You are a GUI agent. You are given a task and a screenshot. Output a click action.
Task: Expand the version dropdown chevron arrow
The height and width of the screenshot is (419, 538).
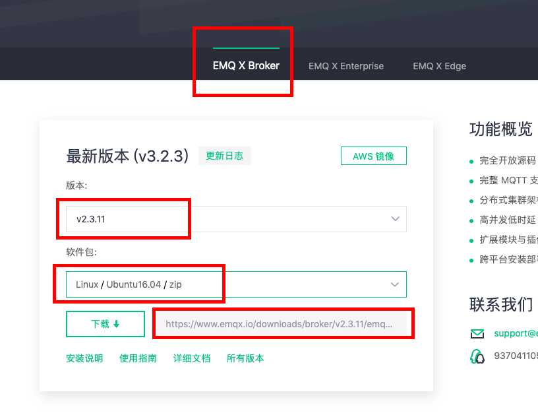[396, 219]
